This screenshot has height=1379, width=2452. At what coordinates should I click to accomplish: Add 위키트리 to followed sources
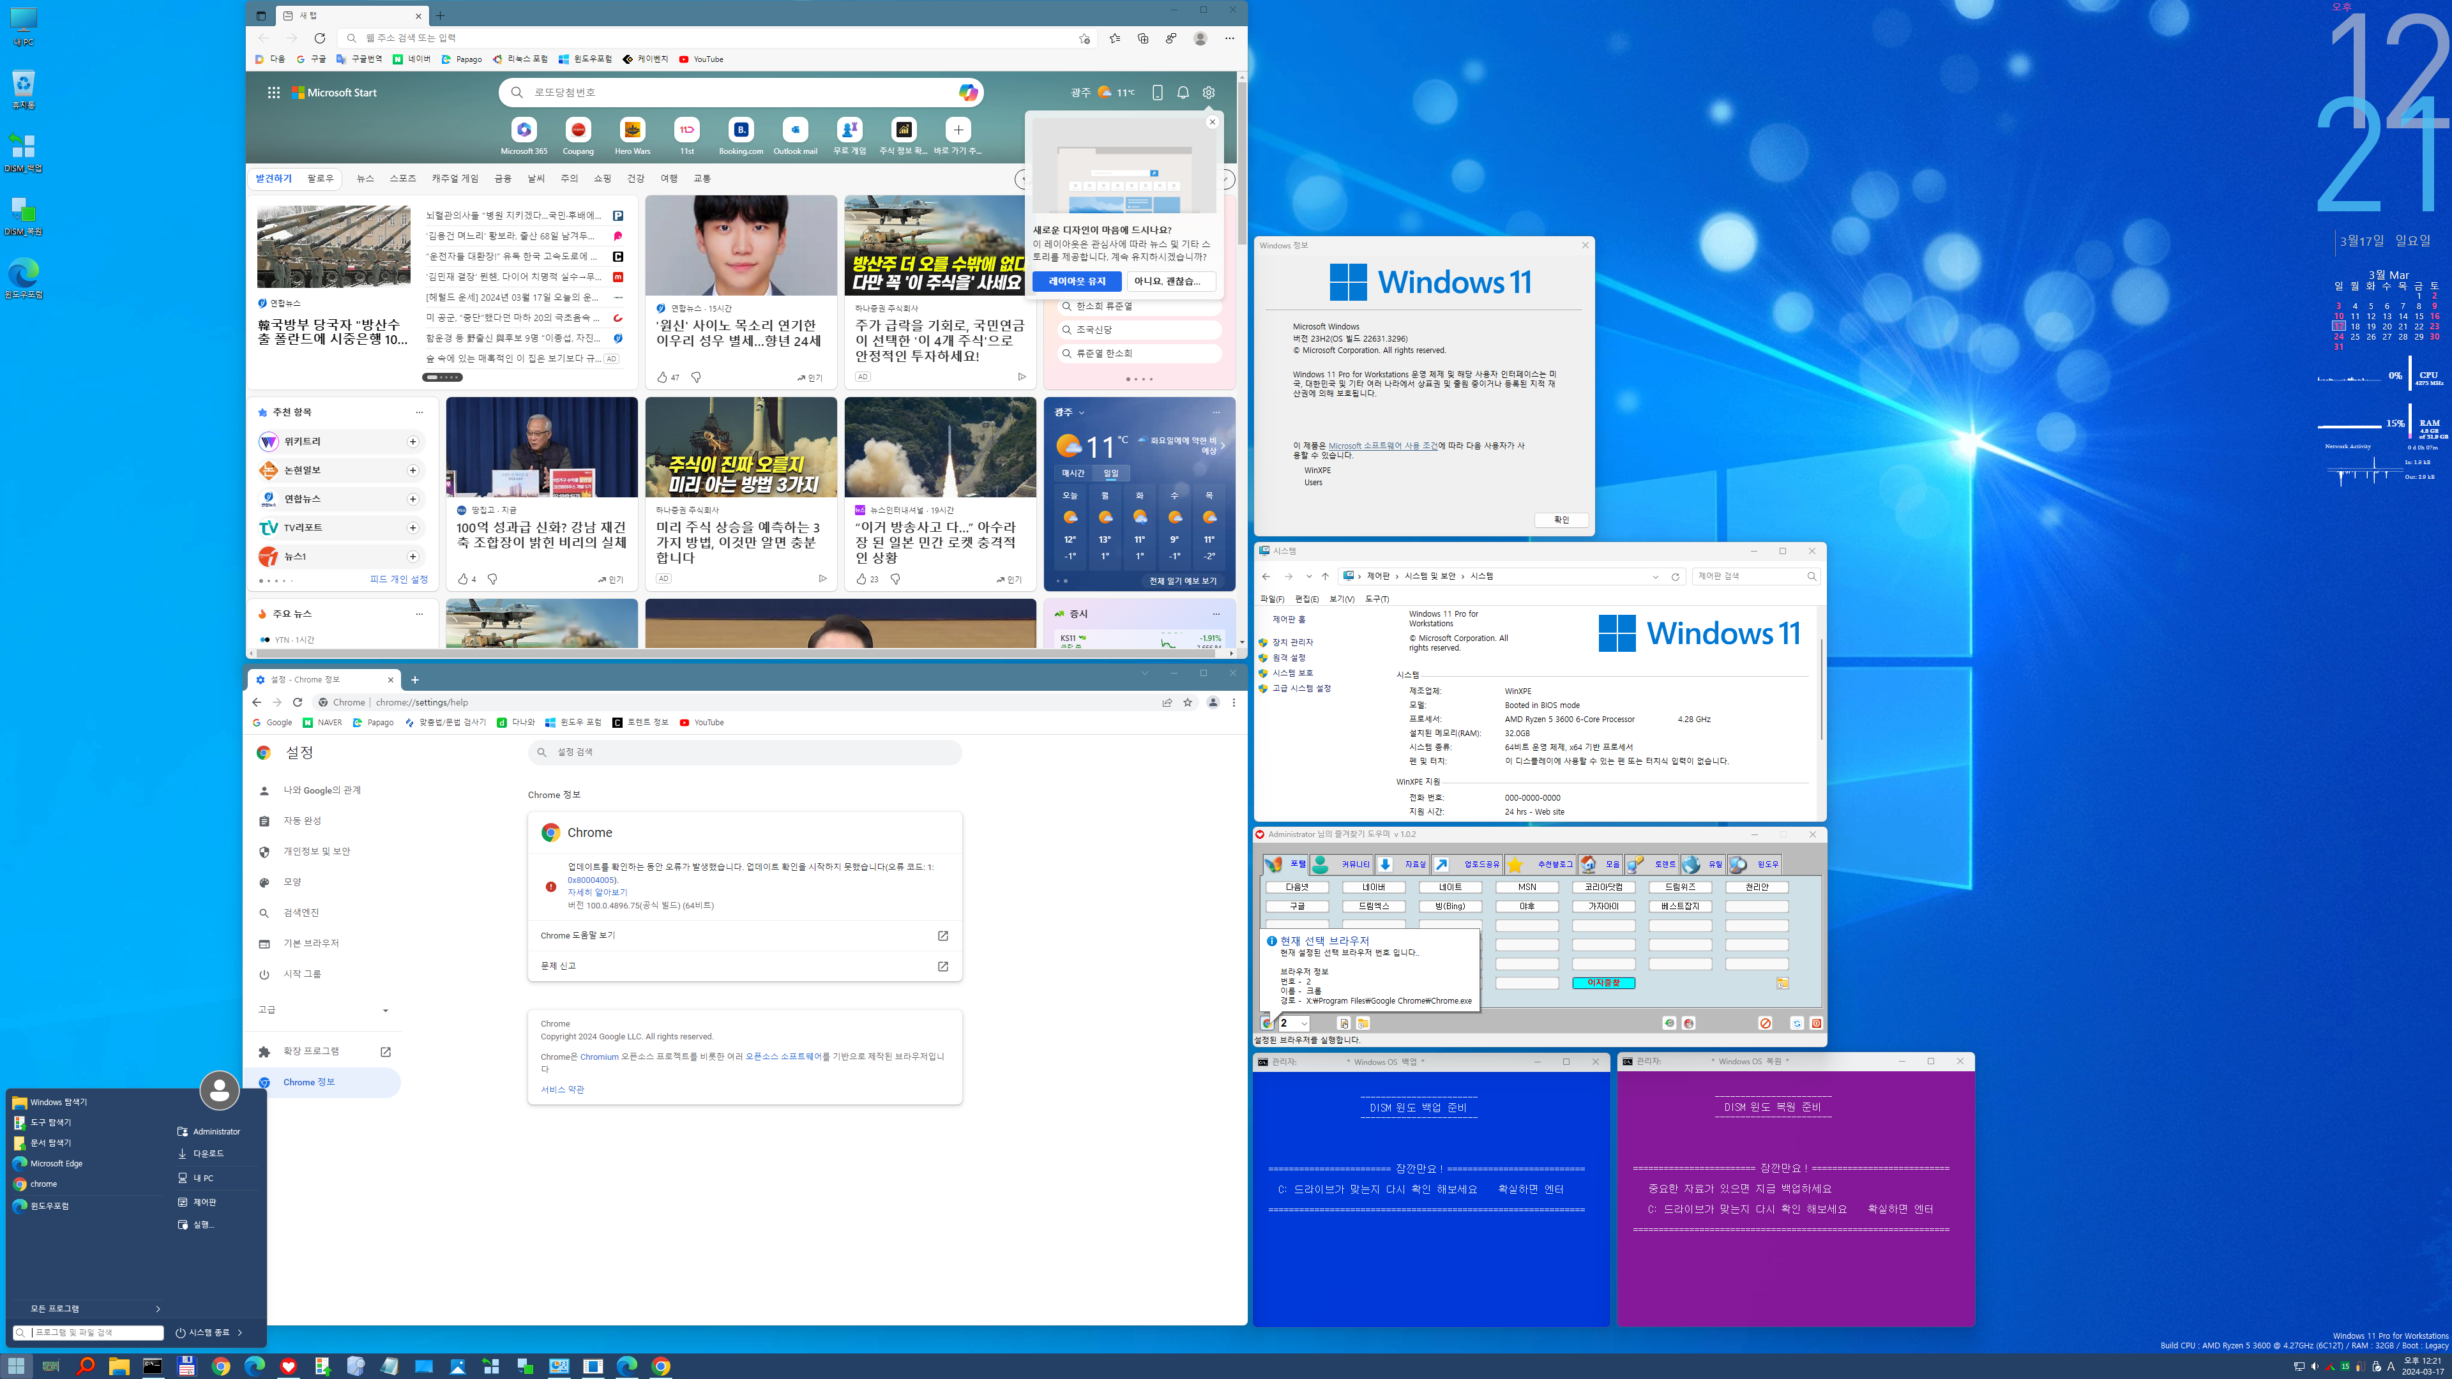point(412,442)
